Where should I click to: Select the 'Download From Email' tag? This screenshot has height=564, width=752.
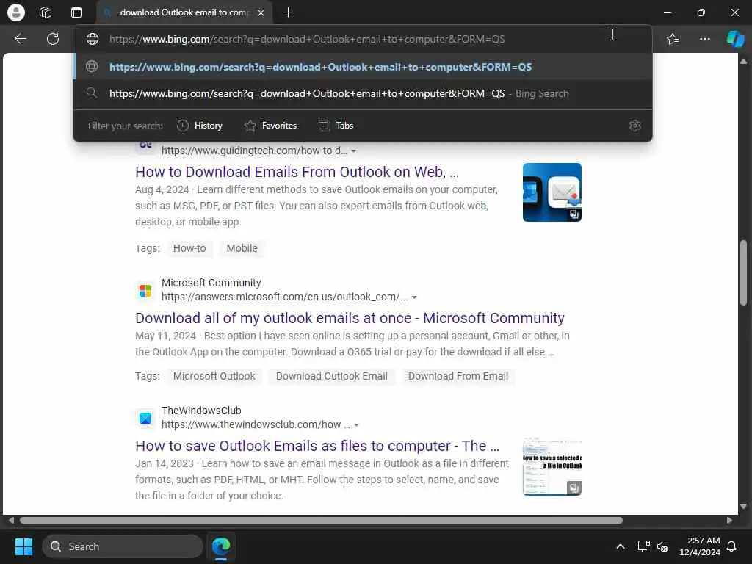pos(458,376)
